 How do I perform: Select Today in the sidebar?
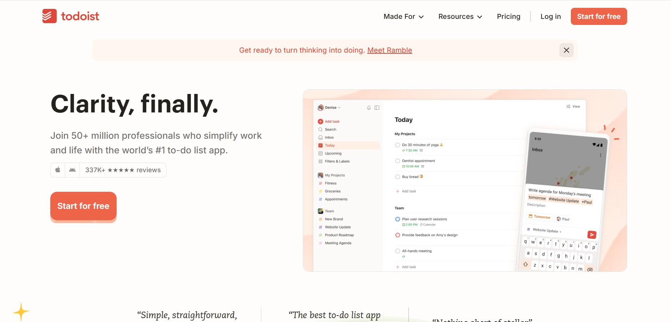point(348,145)
